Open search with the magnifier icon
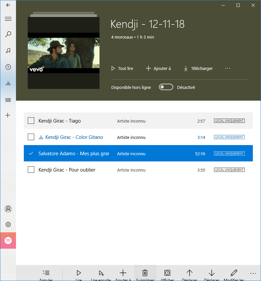261x281 pixels. [x=8, y=34]
